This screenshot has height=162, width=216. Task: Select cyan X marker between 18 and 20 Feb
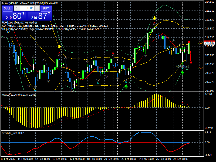(x=98, y=83)
